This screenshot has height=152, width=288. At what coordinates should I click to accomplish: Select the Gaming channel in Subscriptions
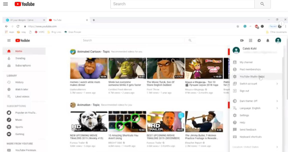coord(20,134)
